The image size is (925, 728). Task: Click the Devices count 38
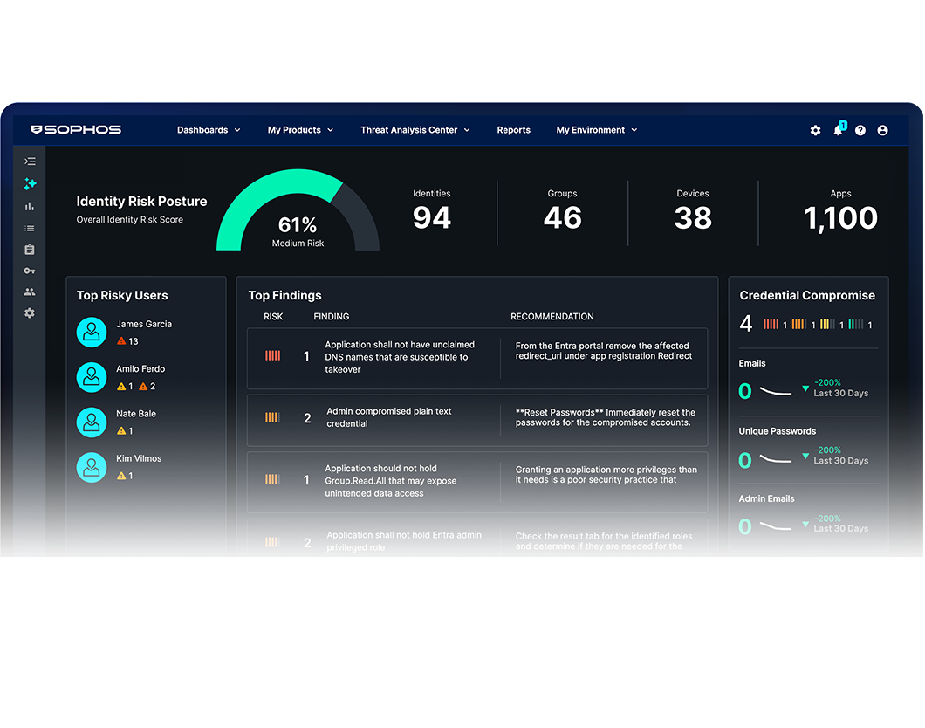click(693, 217)
